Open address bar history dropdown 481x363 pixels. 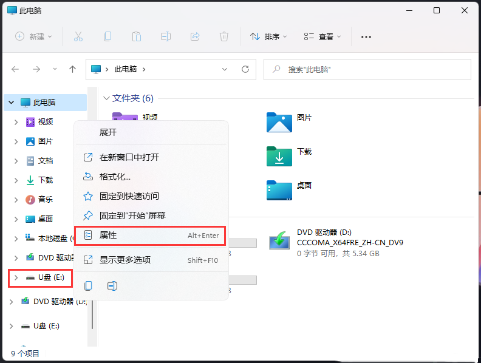[x=225, y=69]
